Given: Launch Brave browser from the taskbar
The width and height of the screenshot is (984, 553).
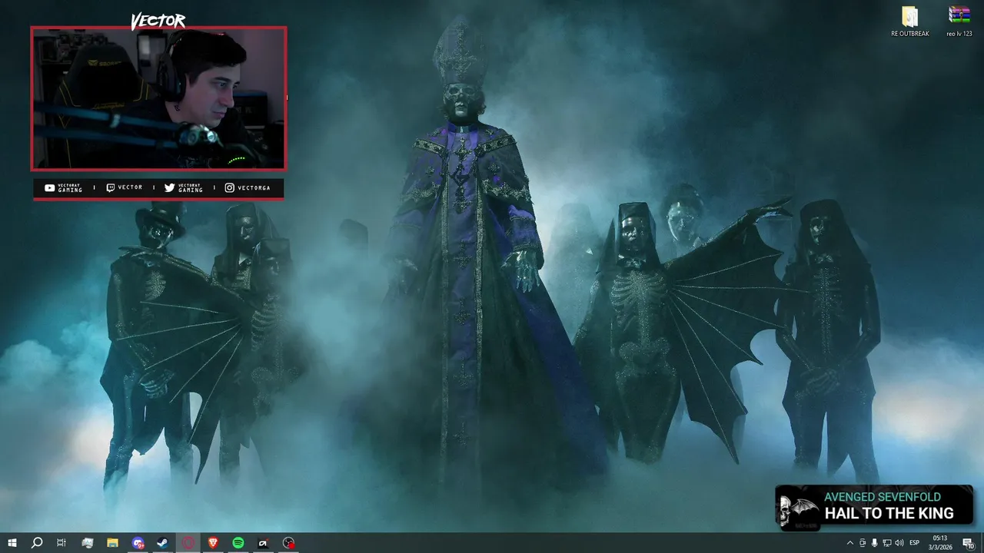Looking at the screenshot, I should [x=213, y=543].
